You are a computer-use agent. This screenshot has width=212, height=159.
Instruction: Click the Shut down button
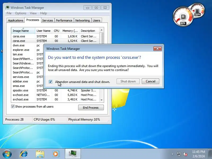[128, 81]
